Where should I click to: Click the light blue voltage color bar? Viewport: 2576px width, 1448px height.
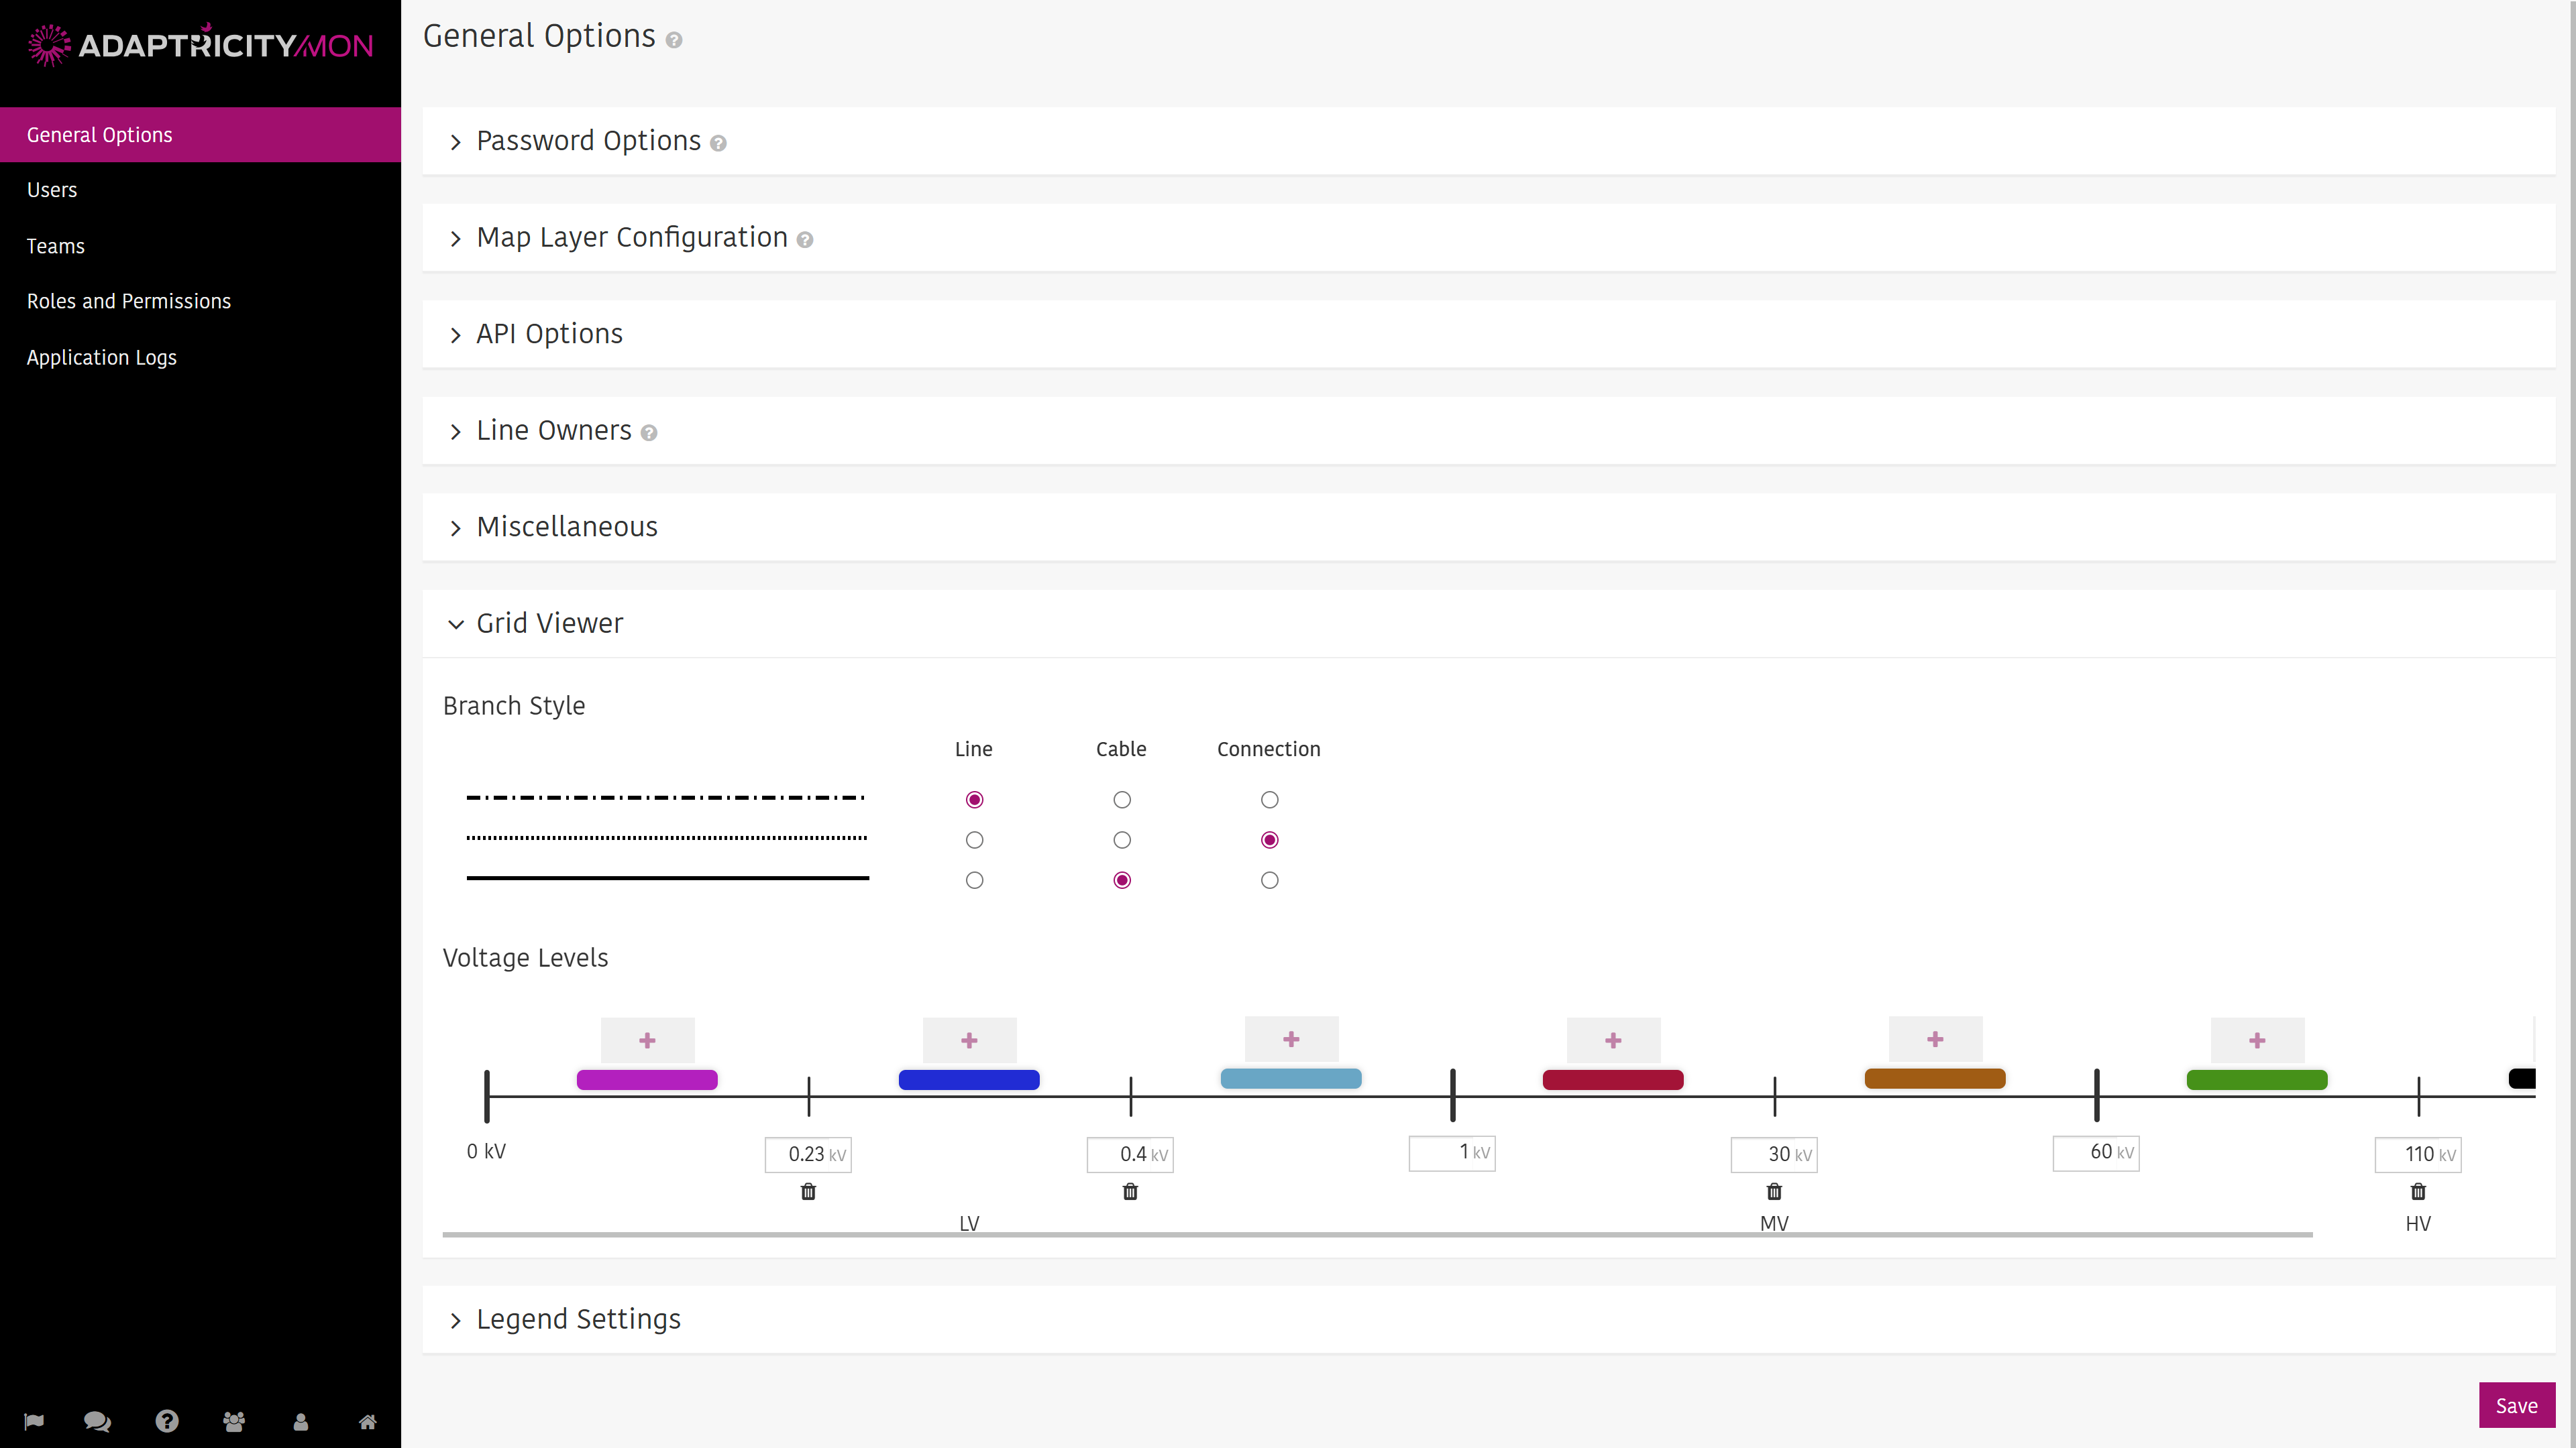(1291, 1078)
